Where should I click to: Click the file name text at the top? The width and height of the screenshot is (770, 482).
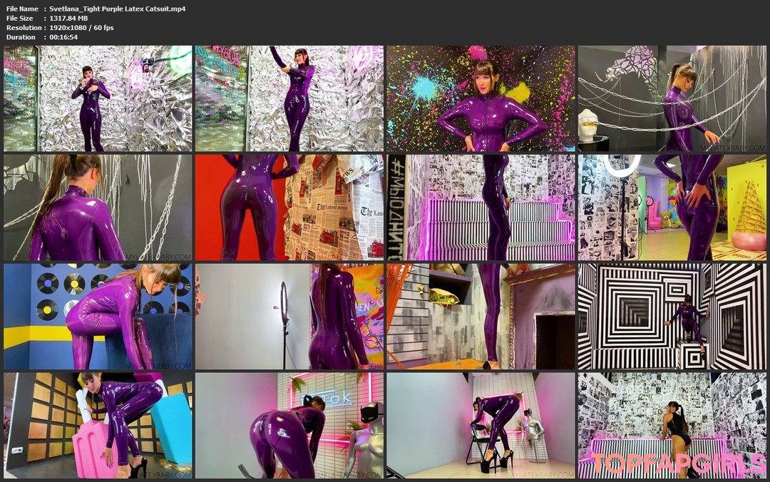(x=118, y=9)
